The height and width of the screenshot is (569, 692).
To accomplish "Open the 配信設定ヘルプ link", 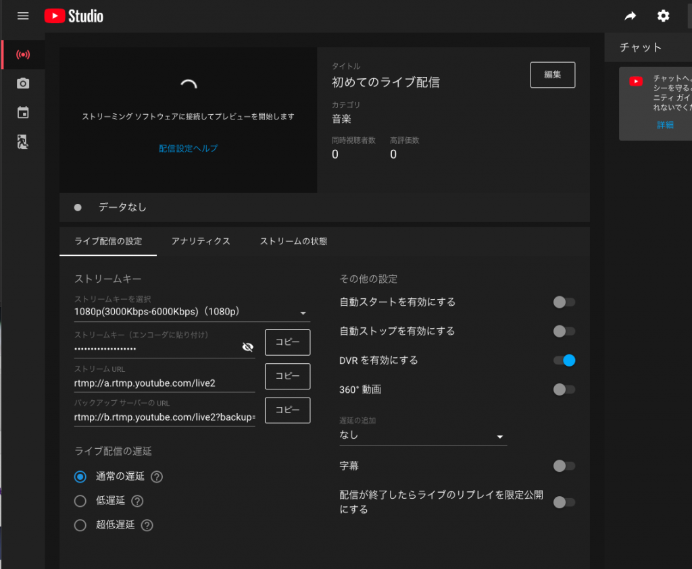I will (188, 148).
